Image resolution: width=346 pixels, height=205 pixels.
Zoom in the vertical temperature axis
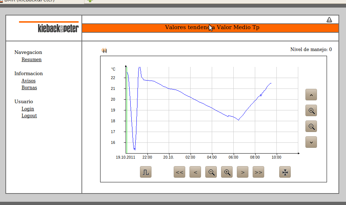pos(311,111)
